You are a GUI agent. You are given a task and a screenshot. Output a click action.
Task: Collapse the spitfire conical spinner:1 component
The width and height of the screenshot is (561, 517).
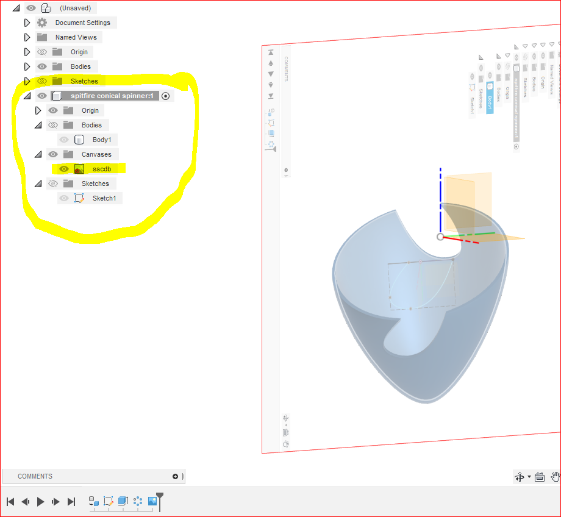[x=27, y=96]
